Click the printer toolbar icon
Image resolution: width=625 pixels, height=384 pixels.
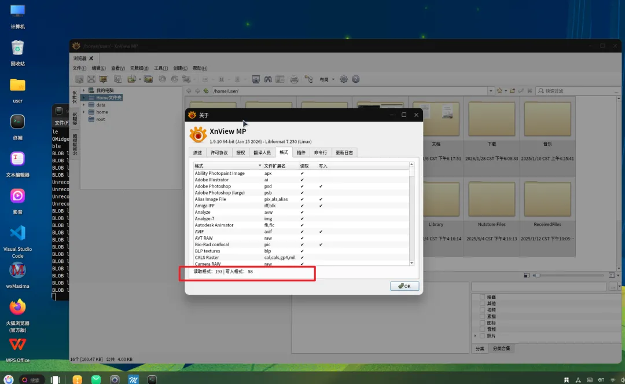coord(294,79)
